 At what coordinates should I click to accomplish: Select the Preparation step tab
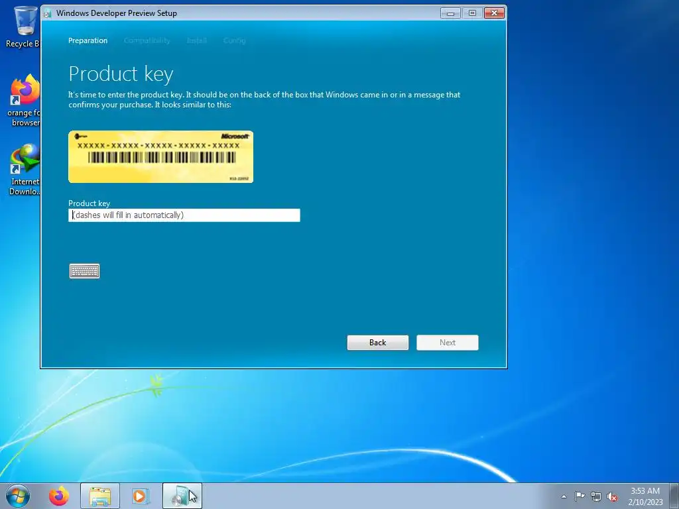(88, 40)
